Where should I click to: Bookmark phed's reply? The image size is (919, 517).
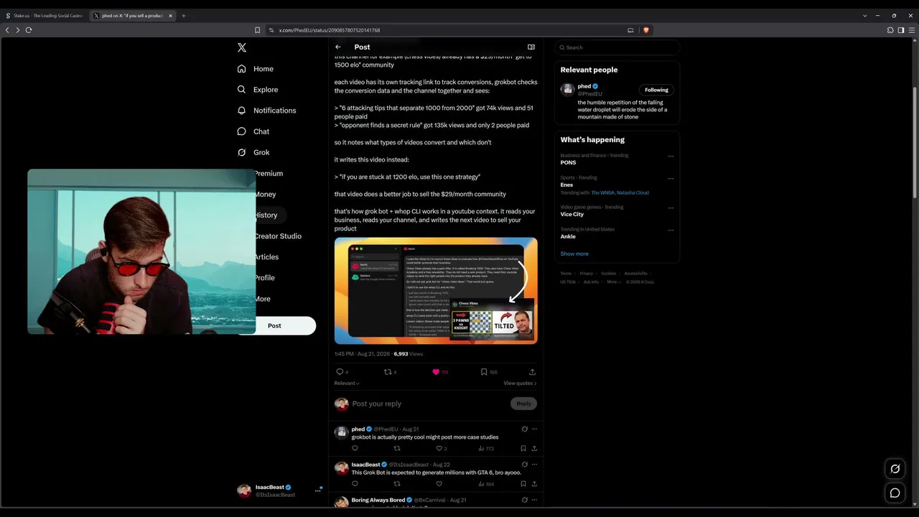coord(523,448)
